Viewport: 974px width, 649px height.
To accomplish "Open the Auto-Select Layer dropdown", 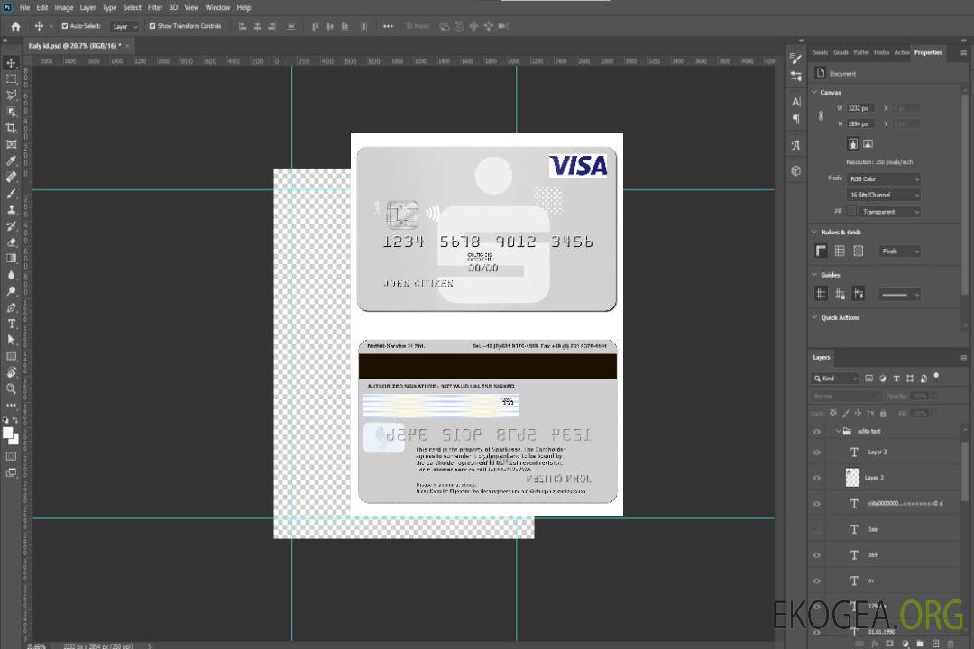I will click(124, 26).
